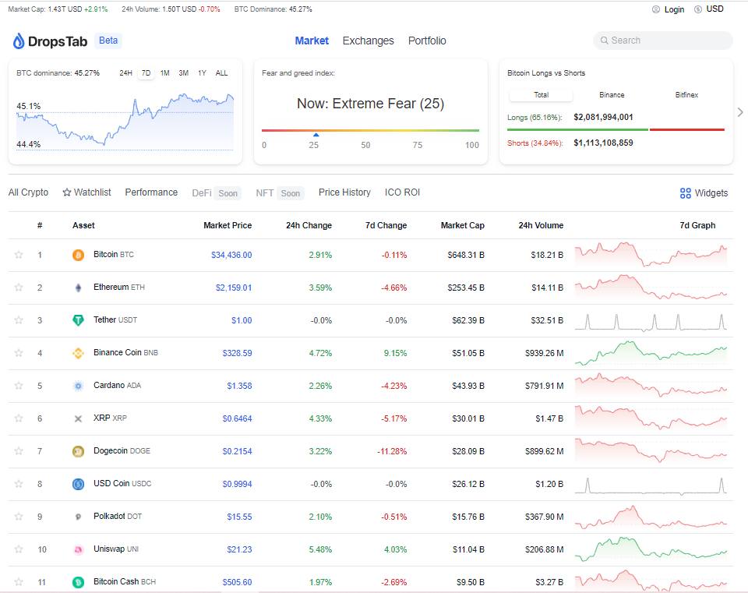
Task: Set BTC dominance chart to 1Y
Action: coord(203,73)
